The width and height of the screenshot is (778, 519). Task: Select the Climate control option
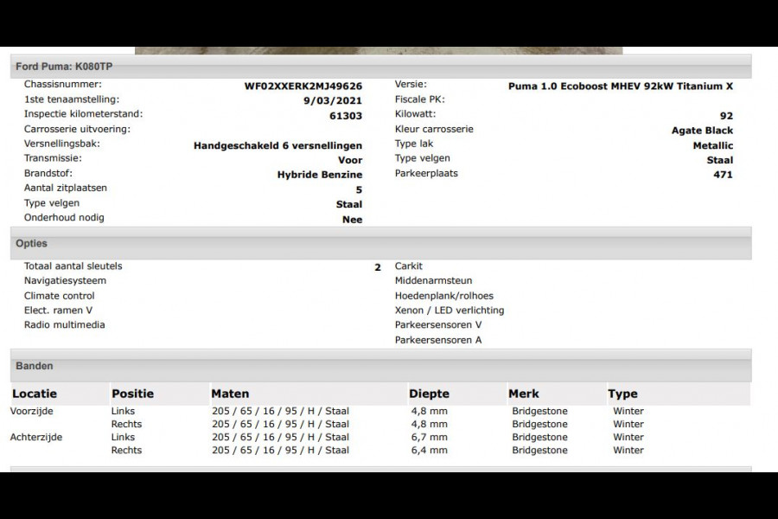click(x=60, y=295)
